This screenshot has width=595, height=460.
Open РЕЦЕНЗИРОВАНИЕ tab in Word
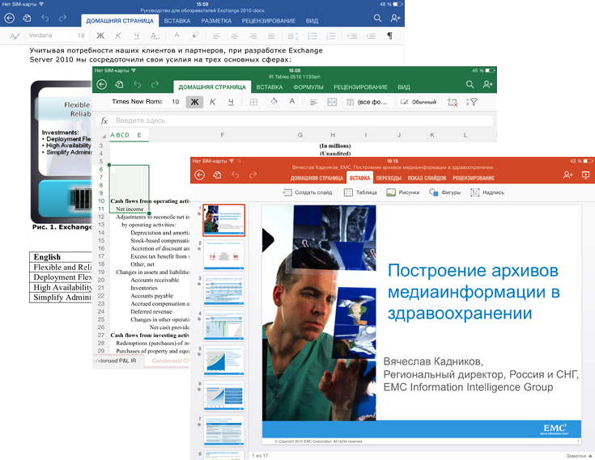(x=269, y=21)
